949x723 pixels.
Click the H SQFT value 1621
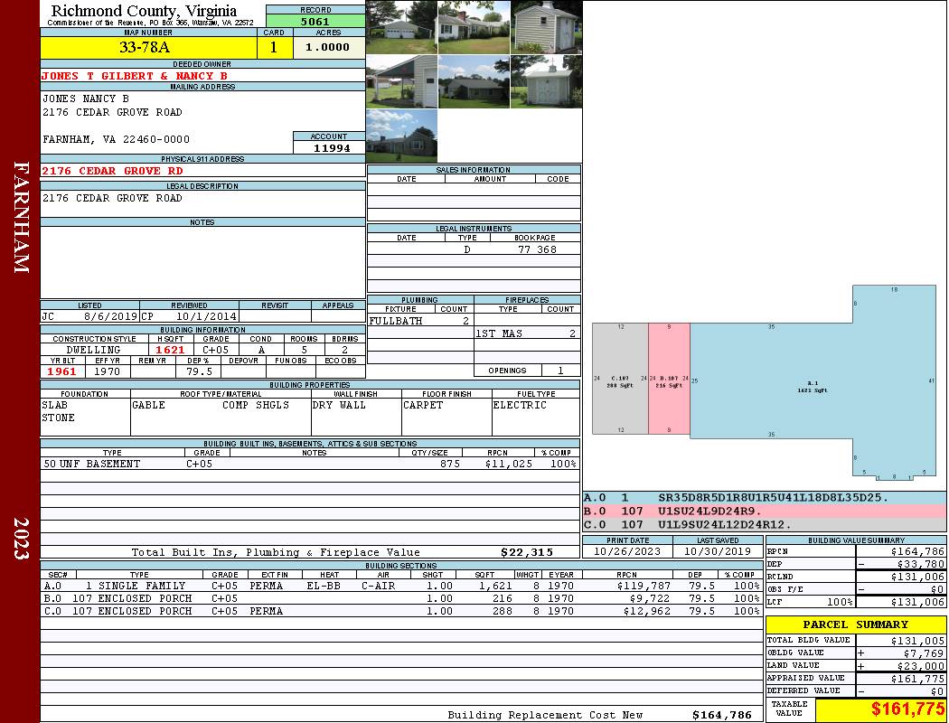tap(170, 350)
